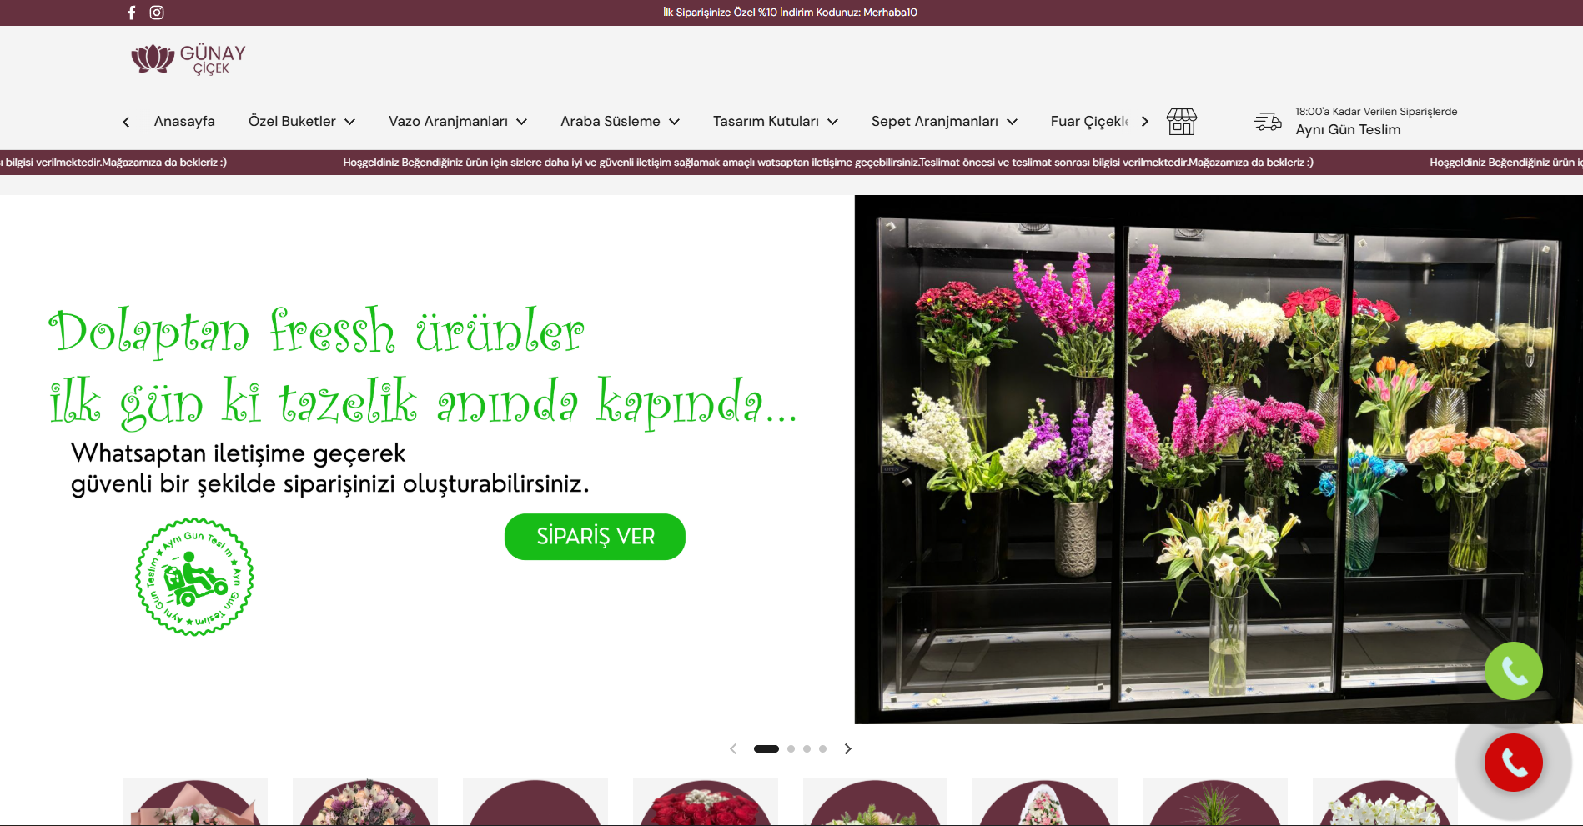Select the fourth slide indicator dot
This screenshot has width=1583, height=826.
point(822,748)
